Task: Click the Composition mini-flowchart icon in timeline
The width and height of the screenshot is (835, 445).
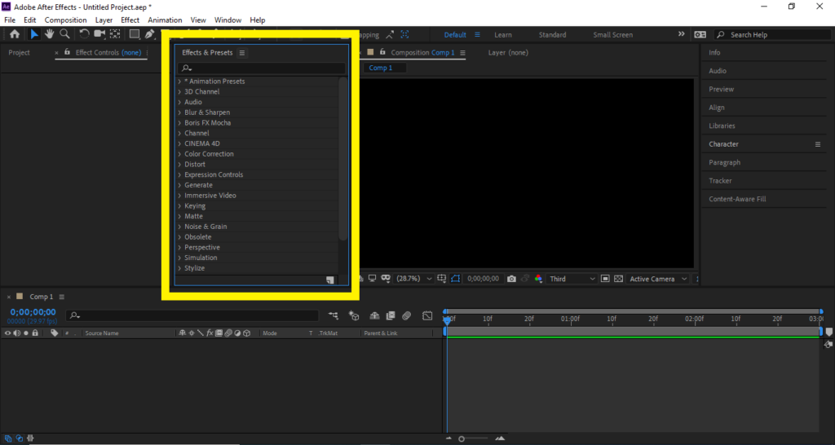Action: pos(334,315)
